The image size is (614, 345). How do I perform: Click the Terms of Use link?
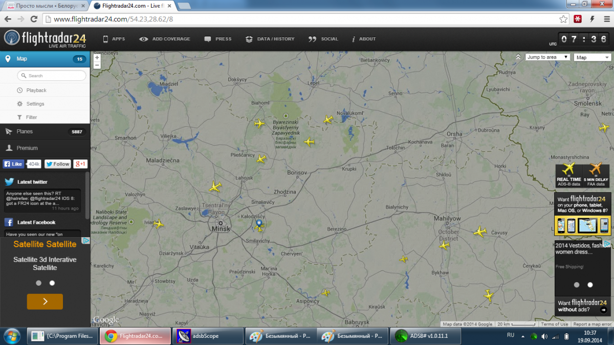(x=555, y=324)
